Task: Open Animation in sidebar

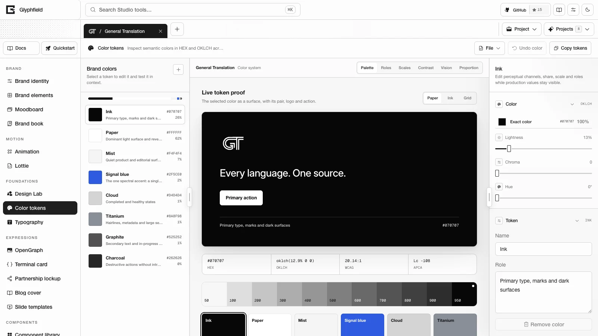Action: tap(40, 152)
